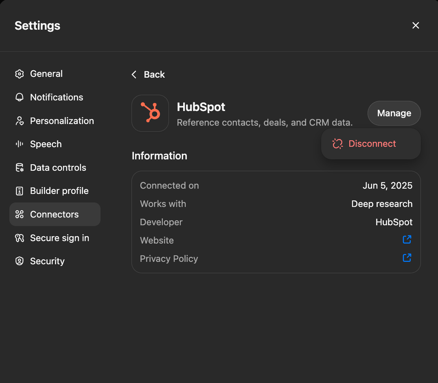This screenshot has width=438, height=383.
Task: Click the HubSpot logo icon
Action: 150,113
